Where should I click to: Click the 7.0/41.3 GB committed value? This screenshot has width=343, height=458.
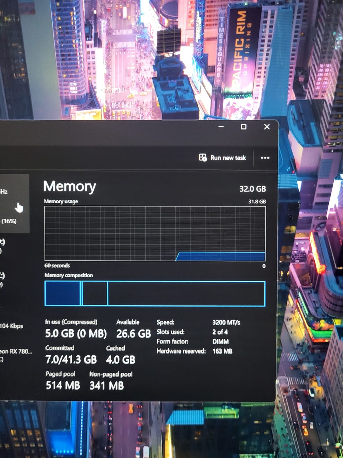click(71, 360)
